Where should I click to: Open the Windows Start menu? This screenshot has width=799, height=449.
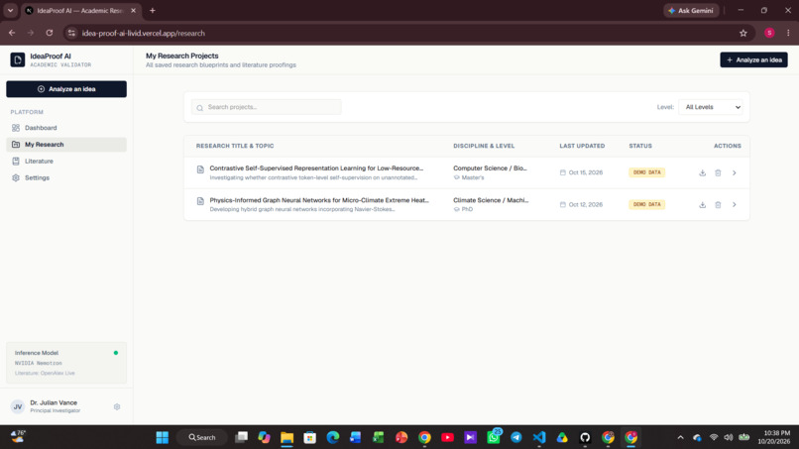coord(162,437)
